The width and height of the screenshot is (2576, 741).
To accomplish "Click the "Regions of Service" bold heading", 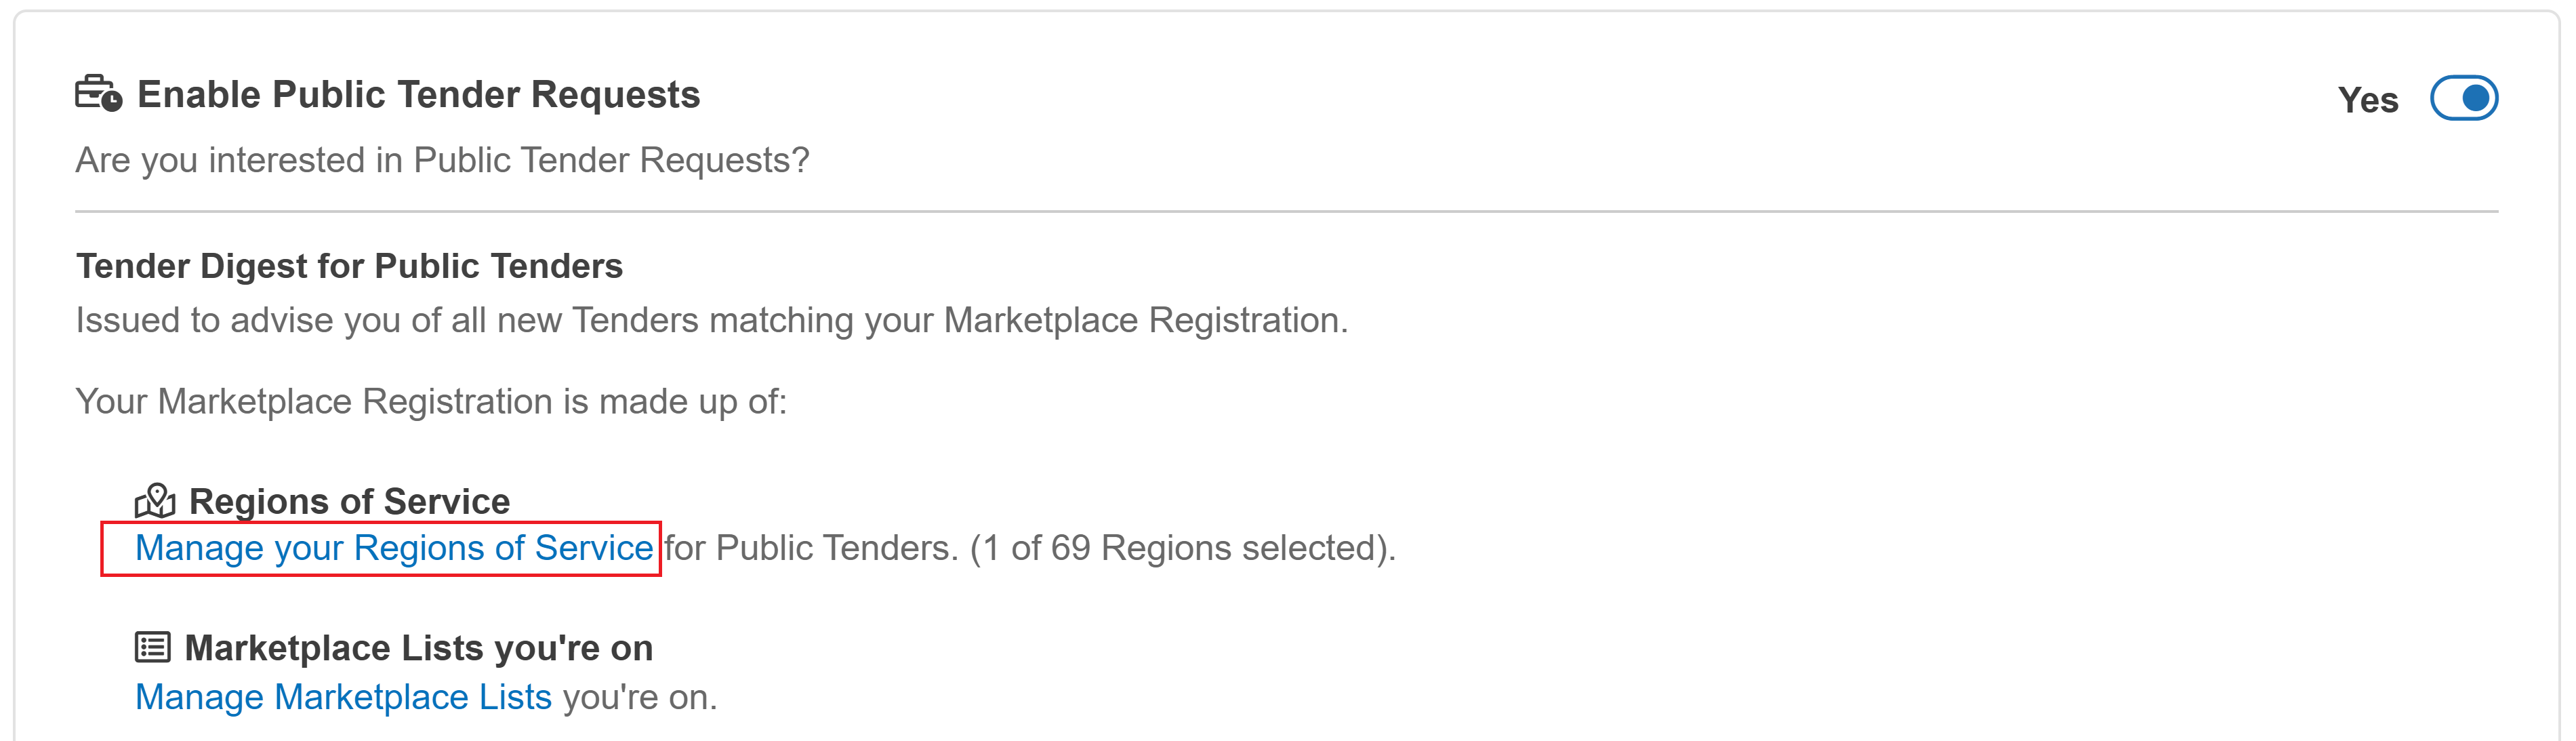I will click(x=349, y=501).
